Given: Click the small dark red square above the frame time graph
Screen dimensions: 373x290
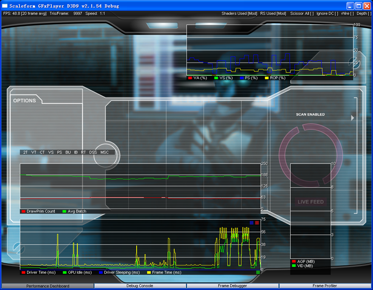Looking at the screenshot, I should 257,223.
